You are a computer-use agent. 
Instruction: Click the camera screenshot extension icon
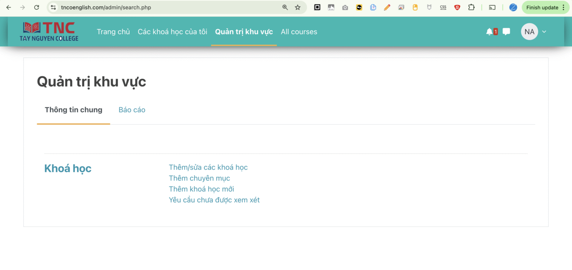coord(345,7)
